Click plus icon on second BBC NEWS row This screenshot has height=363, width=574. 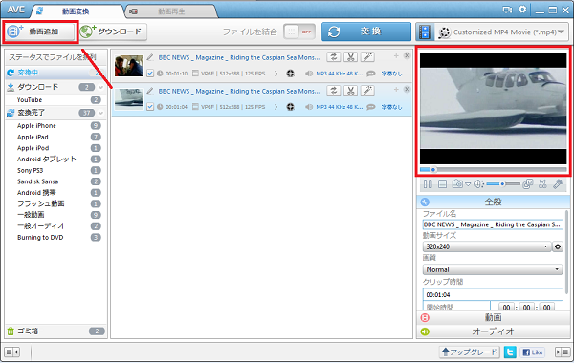(x=396, y=90)
